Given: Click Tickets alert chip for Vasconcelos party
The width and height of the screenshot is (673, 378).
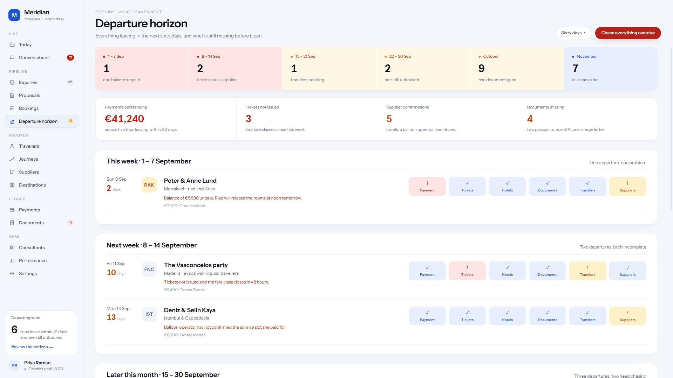Looking at the screenshot, I should click(x=467, y=271).
